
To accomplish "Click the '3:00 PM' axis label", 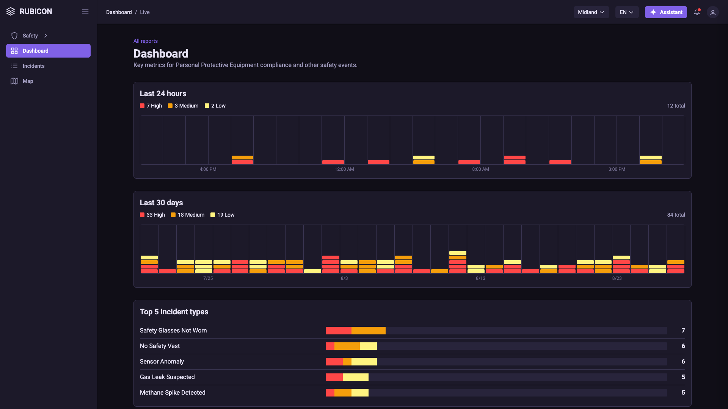I will 617,169.
